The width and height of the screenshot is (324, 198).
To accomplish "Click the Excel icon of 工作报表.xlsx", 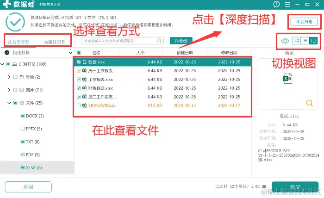I will tap(84, 79).
